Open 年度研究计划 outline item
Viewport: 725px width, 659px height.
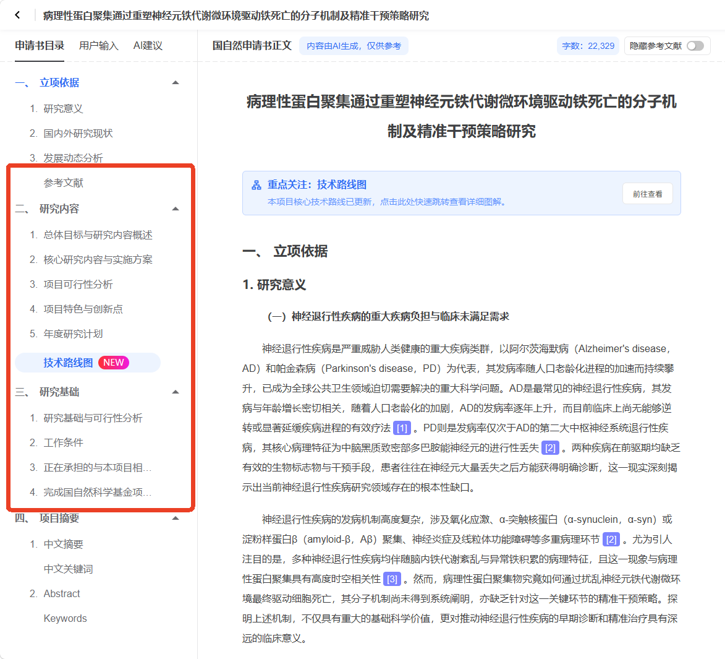click(x=73, y=334)
